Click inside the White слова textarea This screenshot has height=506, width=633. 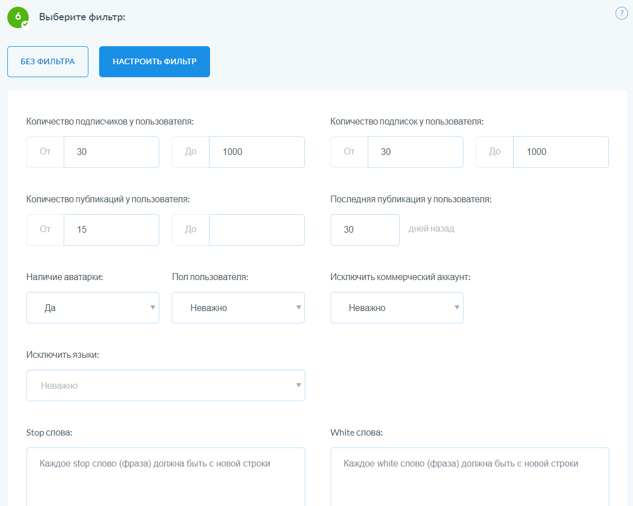470,477
